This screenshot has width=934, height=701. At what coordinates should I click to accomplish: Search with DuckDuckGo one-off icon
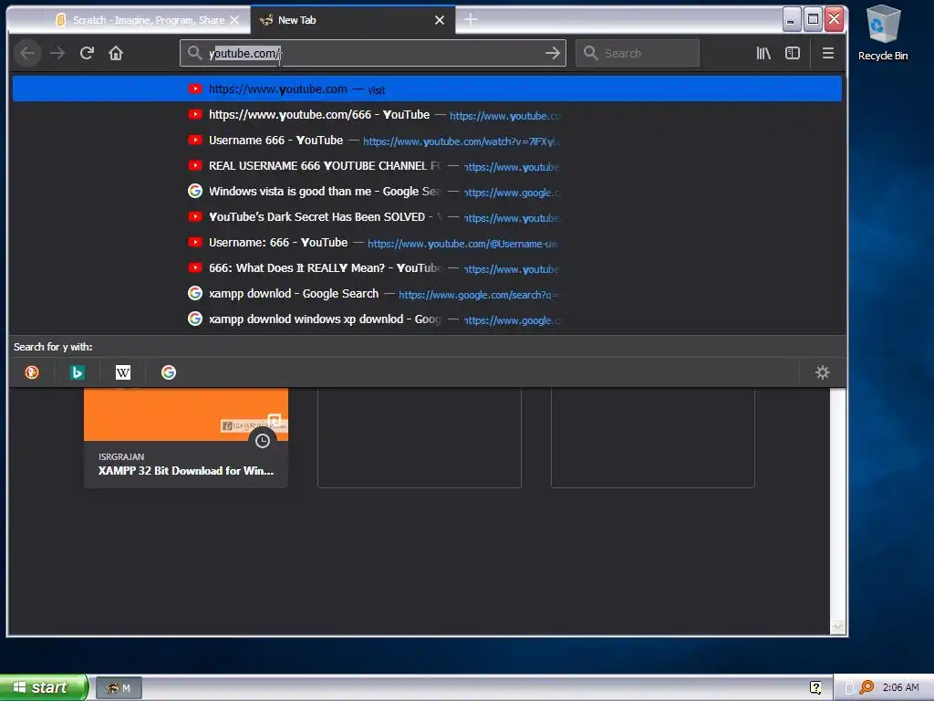click(x=32, y=372)
